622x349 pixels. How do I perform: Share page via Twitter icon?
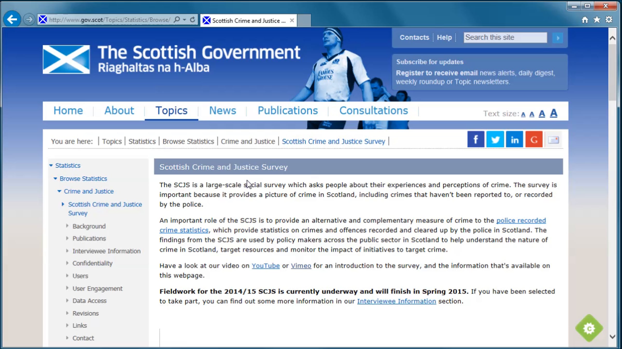click(495, 140)
